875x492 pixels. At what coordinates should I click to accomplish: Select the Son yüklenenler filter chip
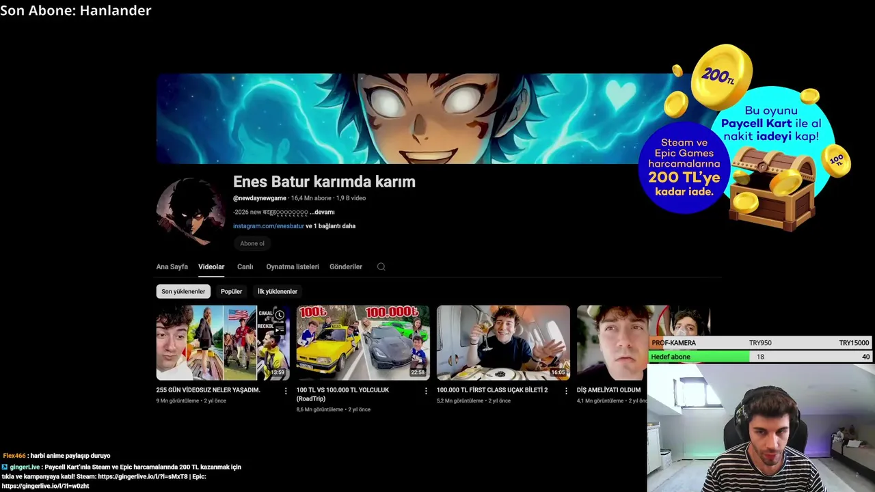click(x=183, y=291)
